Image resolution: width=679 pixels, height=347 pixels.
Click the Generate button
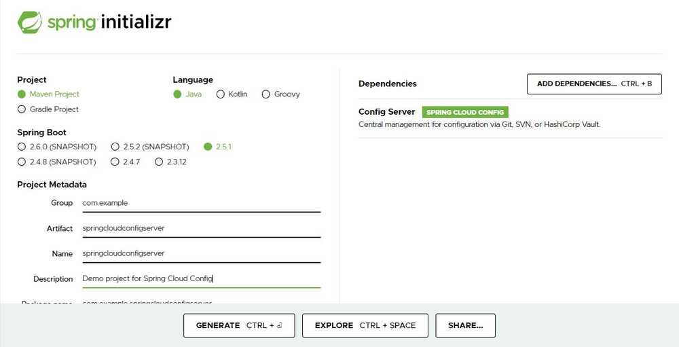pos(239,325)
